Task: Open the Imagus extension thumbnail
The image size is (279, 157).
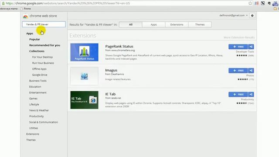Action: point(84,76)
